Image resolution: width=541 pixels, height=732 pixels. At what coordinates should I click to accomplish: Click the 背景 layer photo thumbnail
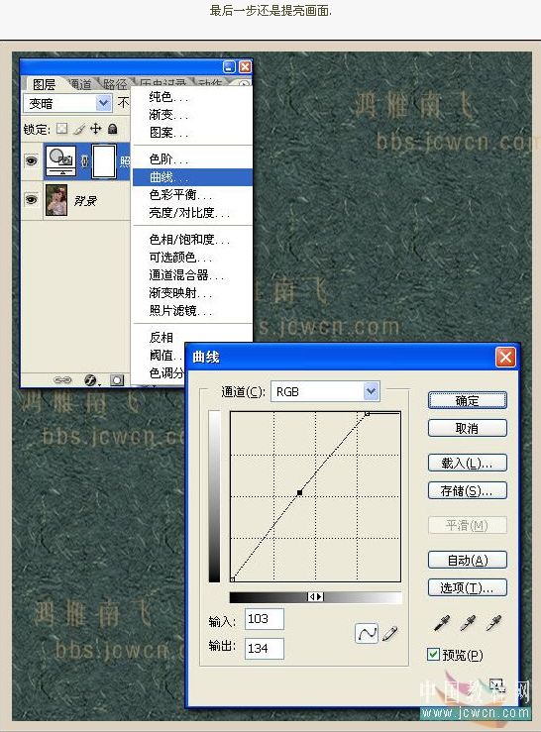coord(56,199)
